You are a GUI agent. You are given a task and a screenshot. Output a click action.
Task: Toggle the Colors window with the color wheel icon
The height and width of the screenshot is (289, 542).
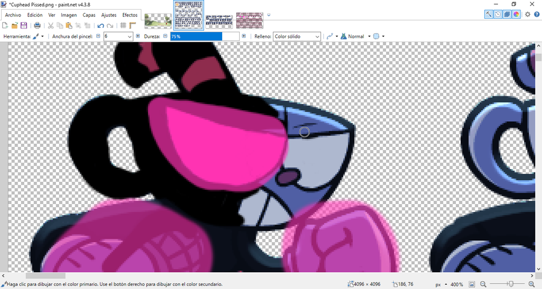tap(516, 14)
